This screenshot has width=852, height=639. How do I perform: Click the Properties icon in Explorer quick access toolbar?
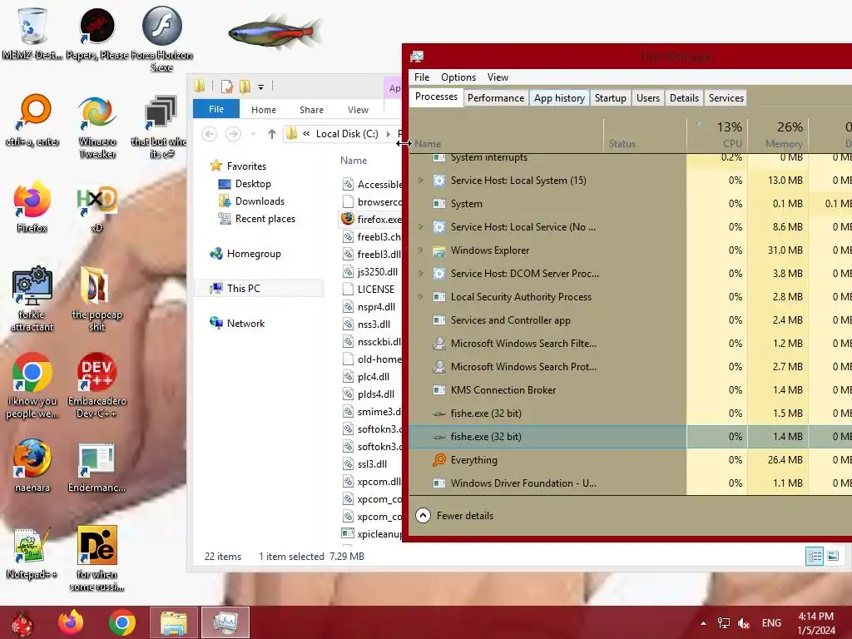[x=227, y=87]
